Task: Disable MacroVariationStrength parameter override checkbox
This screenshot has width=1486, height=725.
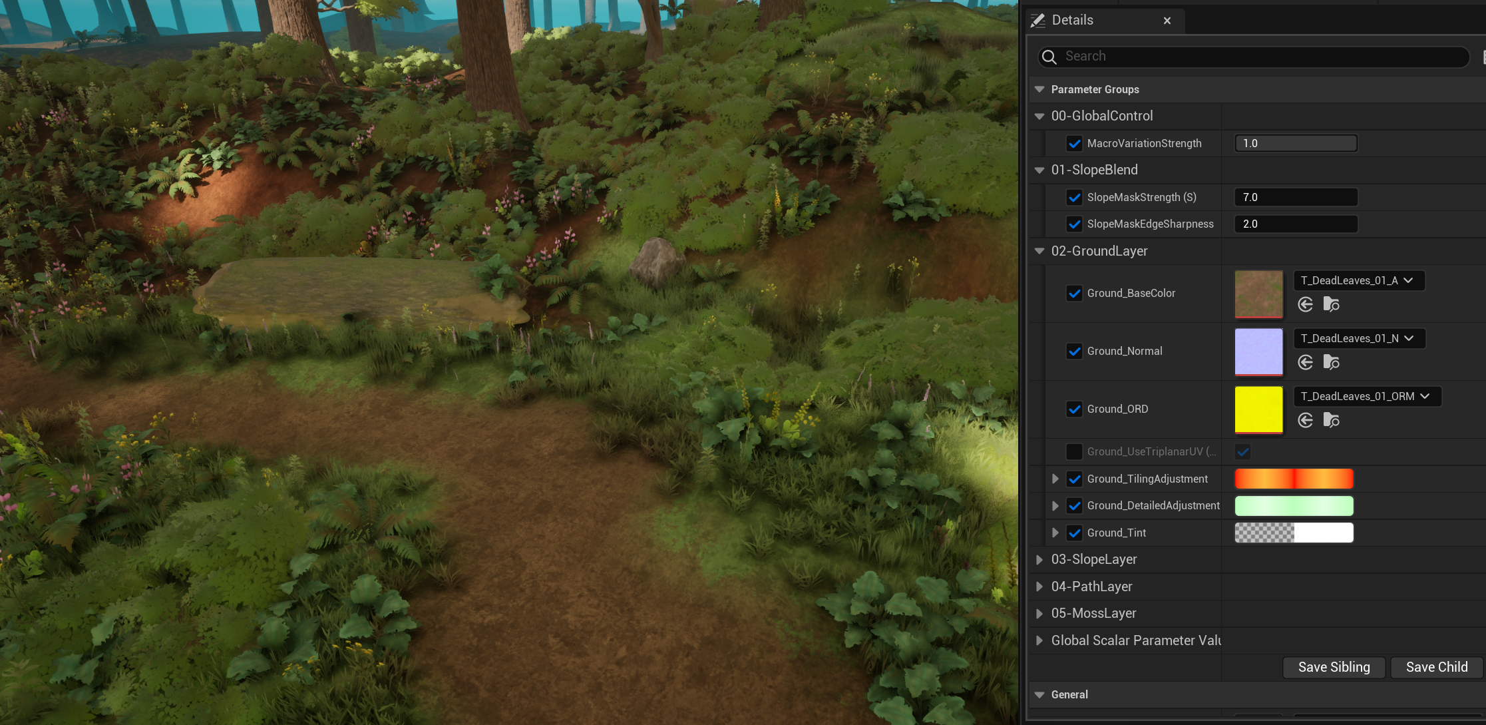Action: (x=1074, y=143)
